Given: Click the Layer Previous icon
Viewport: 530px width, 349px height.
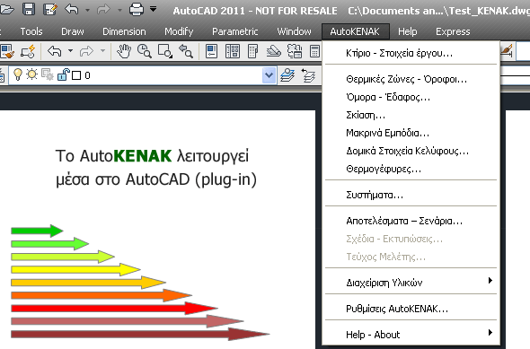Looking at the screenshot, I should (308, 75).
